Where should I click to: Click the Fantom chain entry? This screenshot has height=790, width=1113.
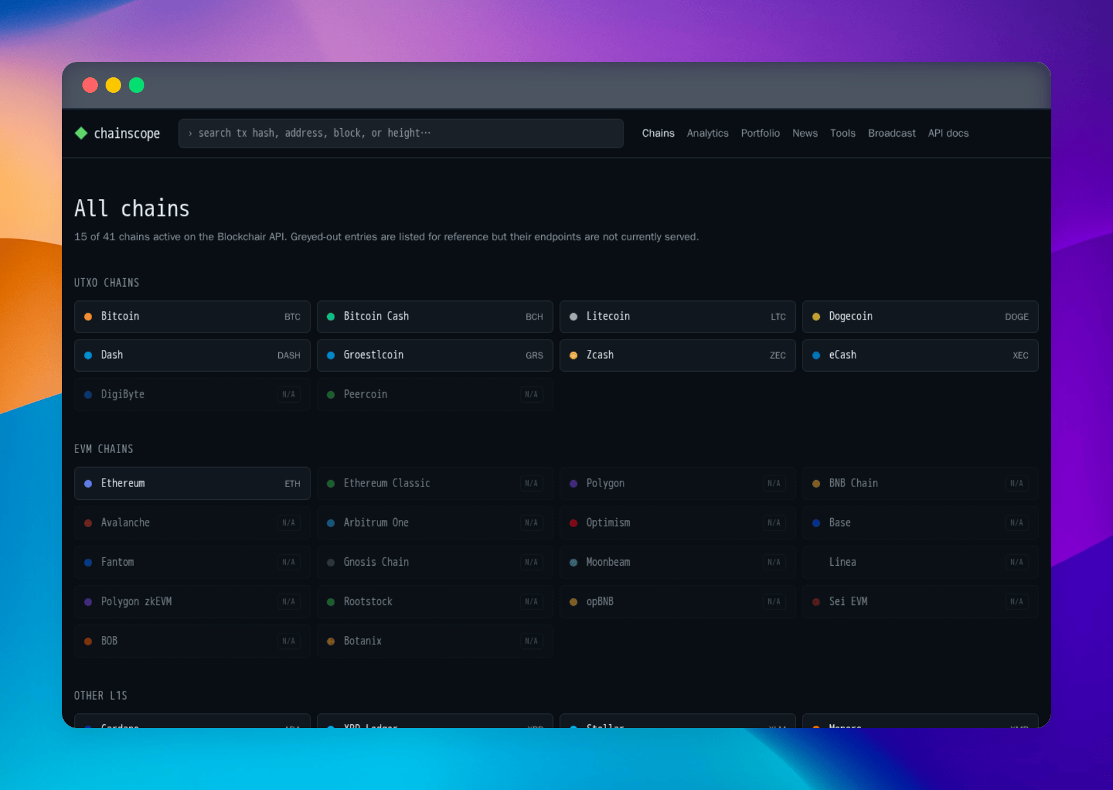(x=193, y=562)
